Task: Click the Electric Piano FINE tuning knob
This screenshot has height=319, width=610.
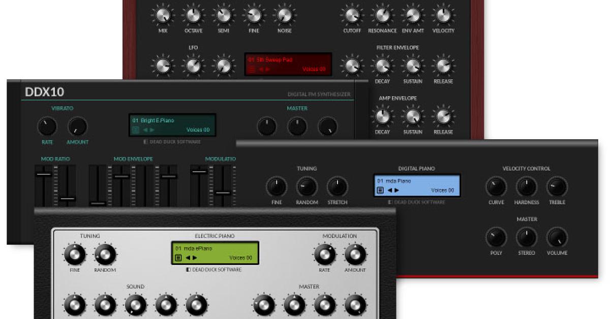Action: [x=75, y=254]
